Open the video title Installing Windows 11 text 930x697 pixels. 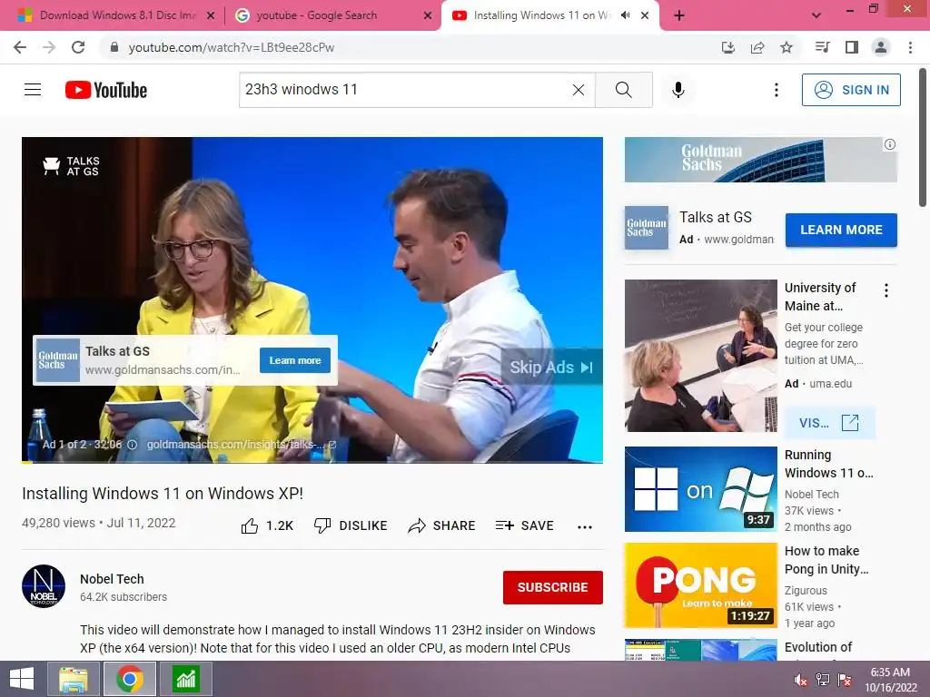[163, 493]
